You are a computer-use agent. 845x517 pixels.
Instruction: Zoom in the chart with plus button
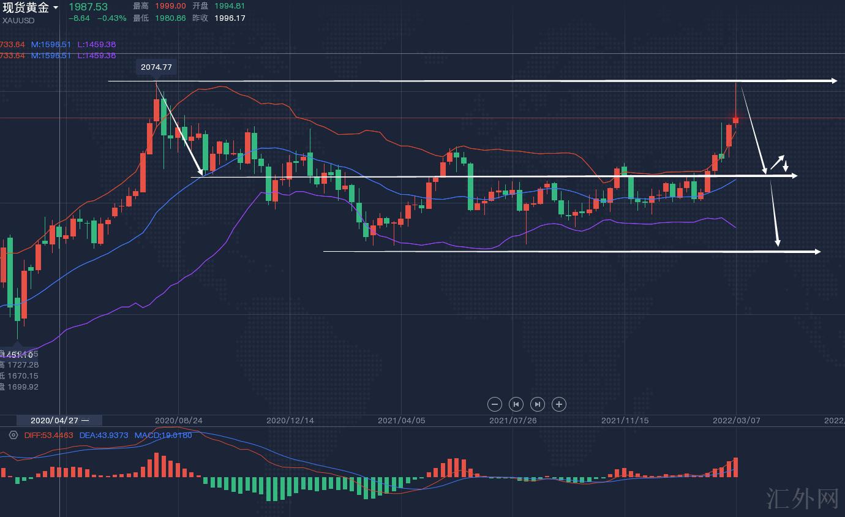558,404
